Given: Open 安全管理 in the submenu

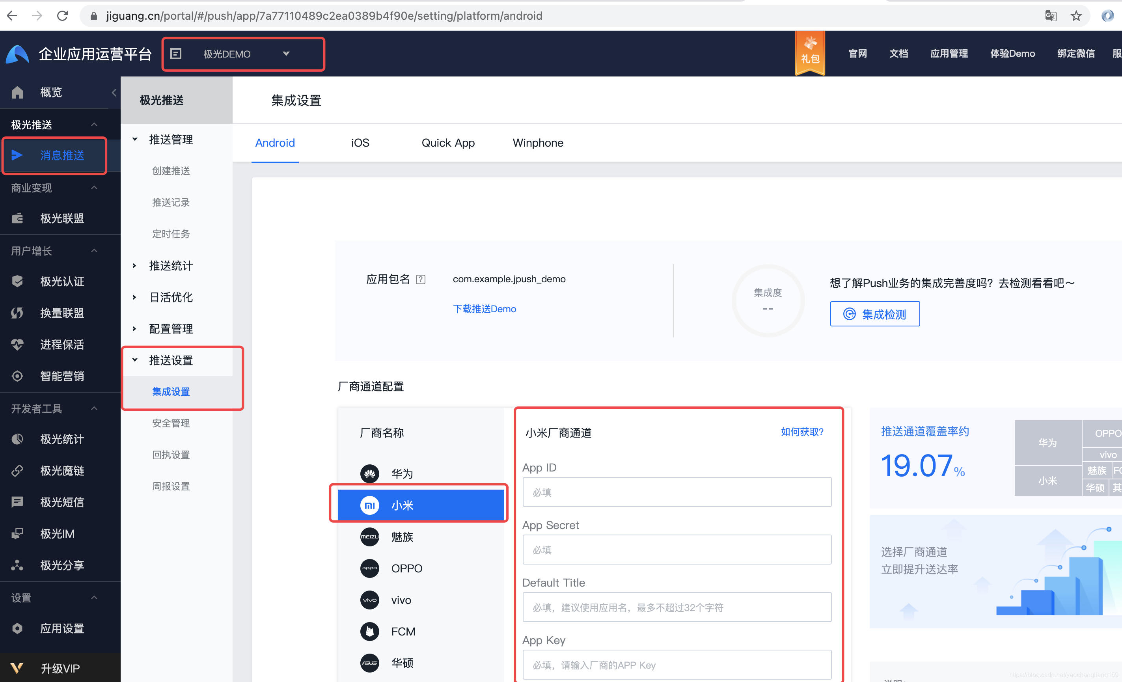Looking at the screenshot, I should (171, 423).
